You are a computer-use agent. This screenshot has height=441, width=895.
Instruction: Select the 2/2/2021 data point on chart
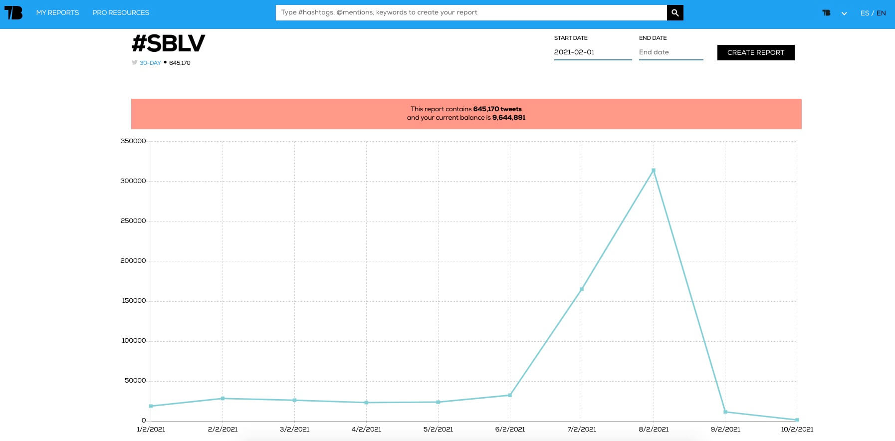point(223,399)
